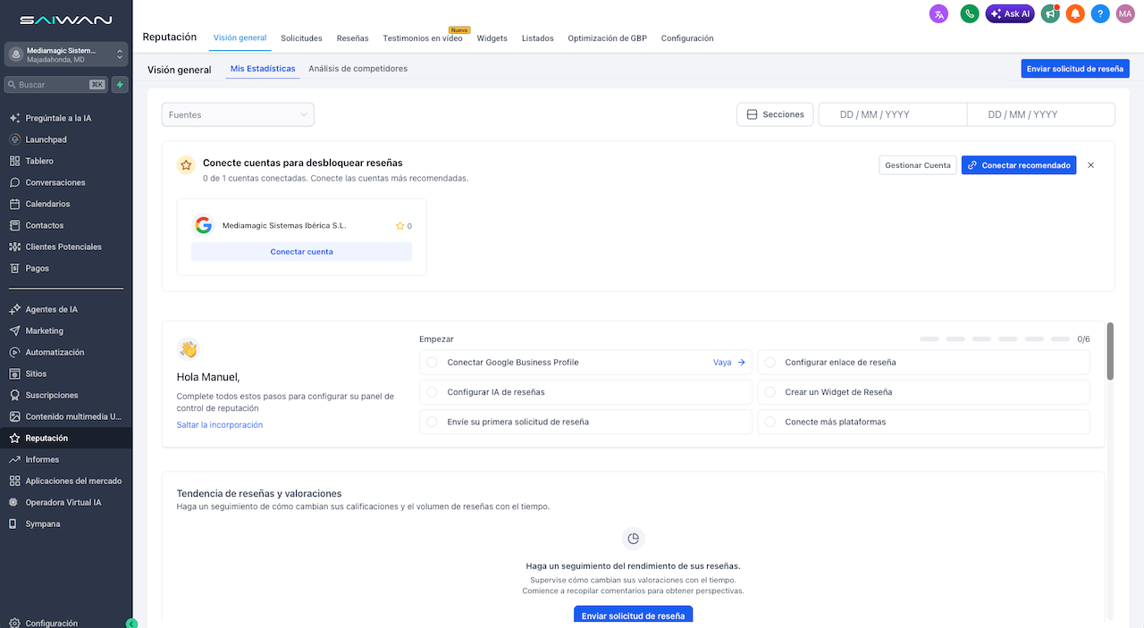The height and width of the screenshot is (628, 1144).
Task: Tick the Crear un Widget de Reseña step circle
Action: 770,392
